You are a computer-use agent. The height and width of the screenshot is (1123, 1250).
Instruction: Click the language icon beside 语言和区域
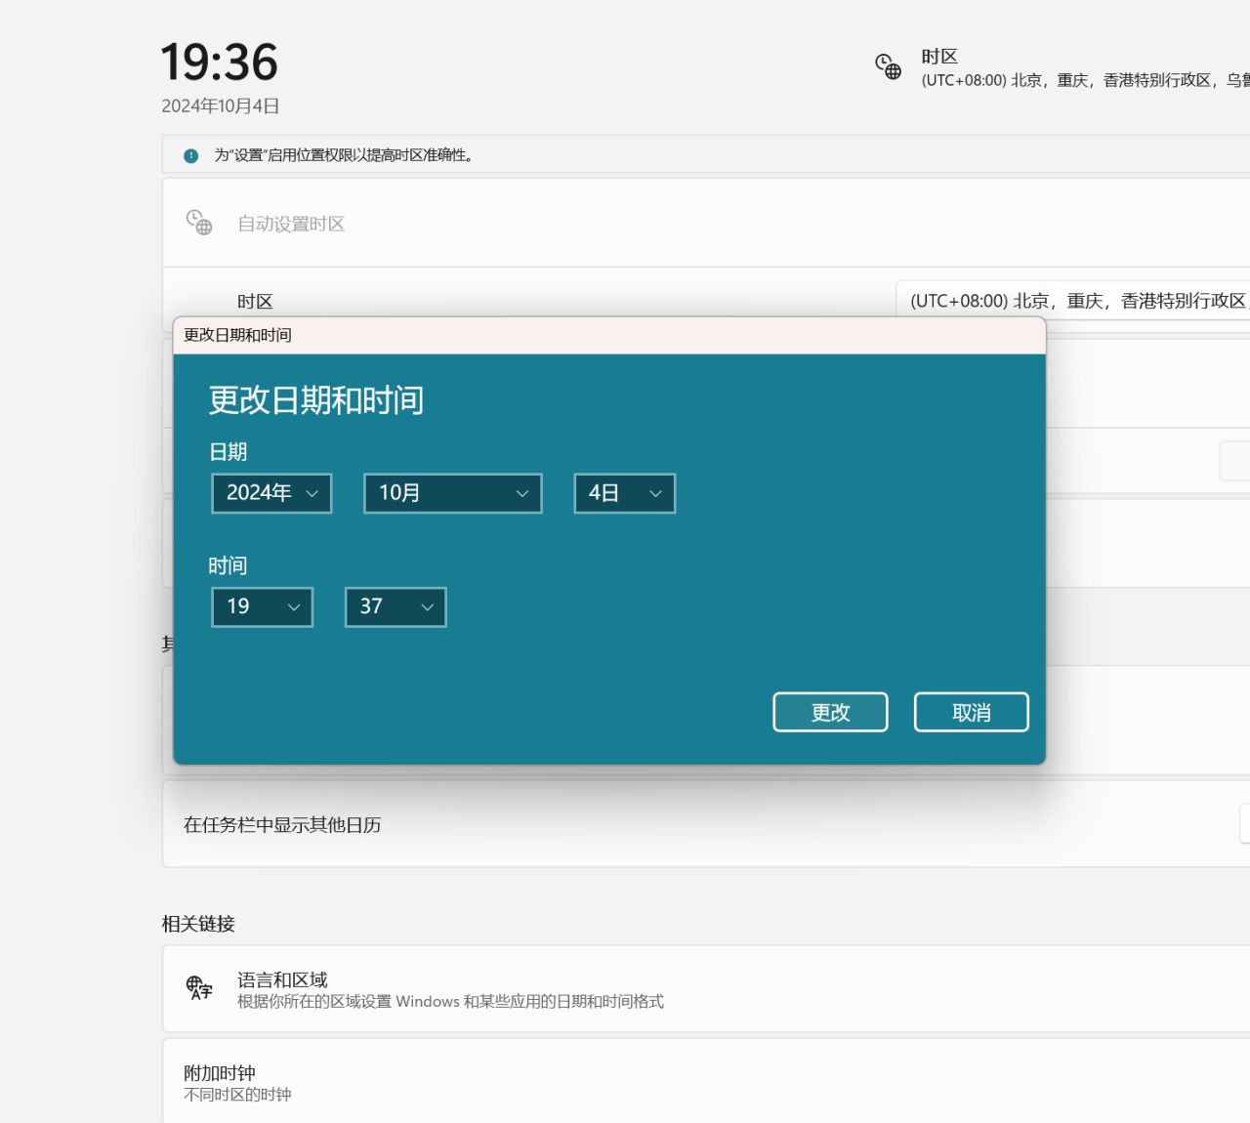click(x=199, y=988)
